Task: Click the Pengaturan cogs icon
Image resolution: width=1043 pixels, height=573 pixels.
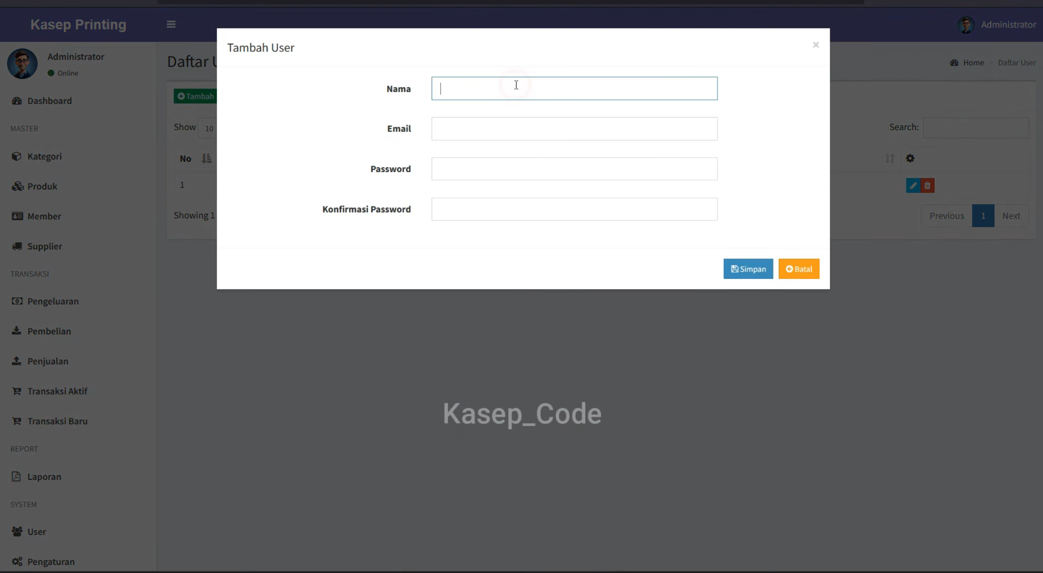Action: pyautogui.click(x=17, y=562)
